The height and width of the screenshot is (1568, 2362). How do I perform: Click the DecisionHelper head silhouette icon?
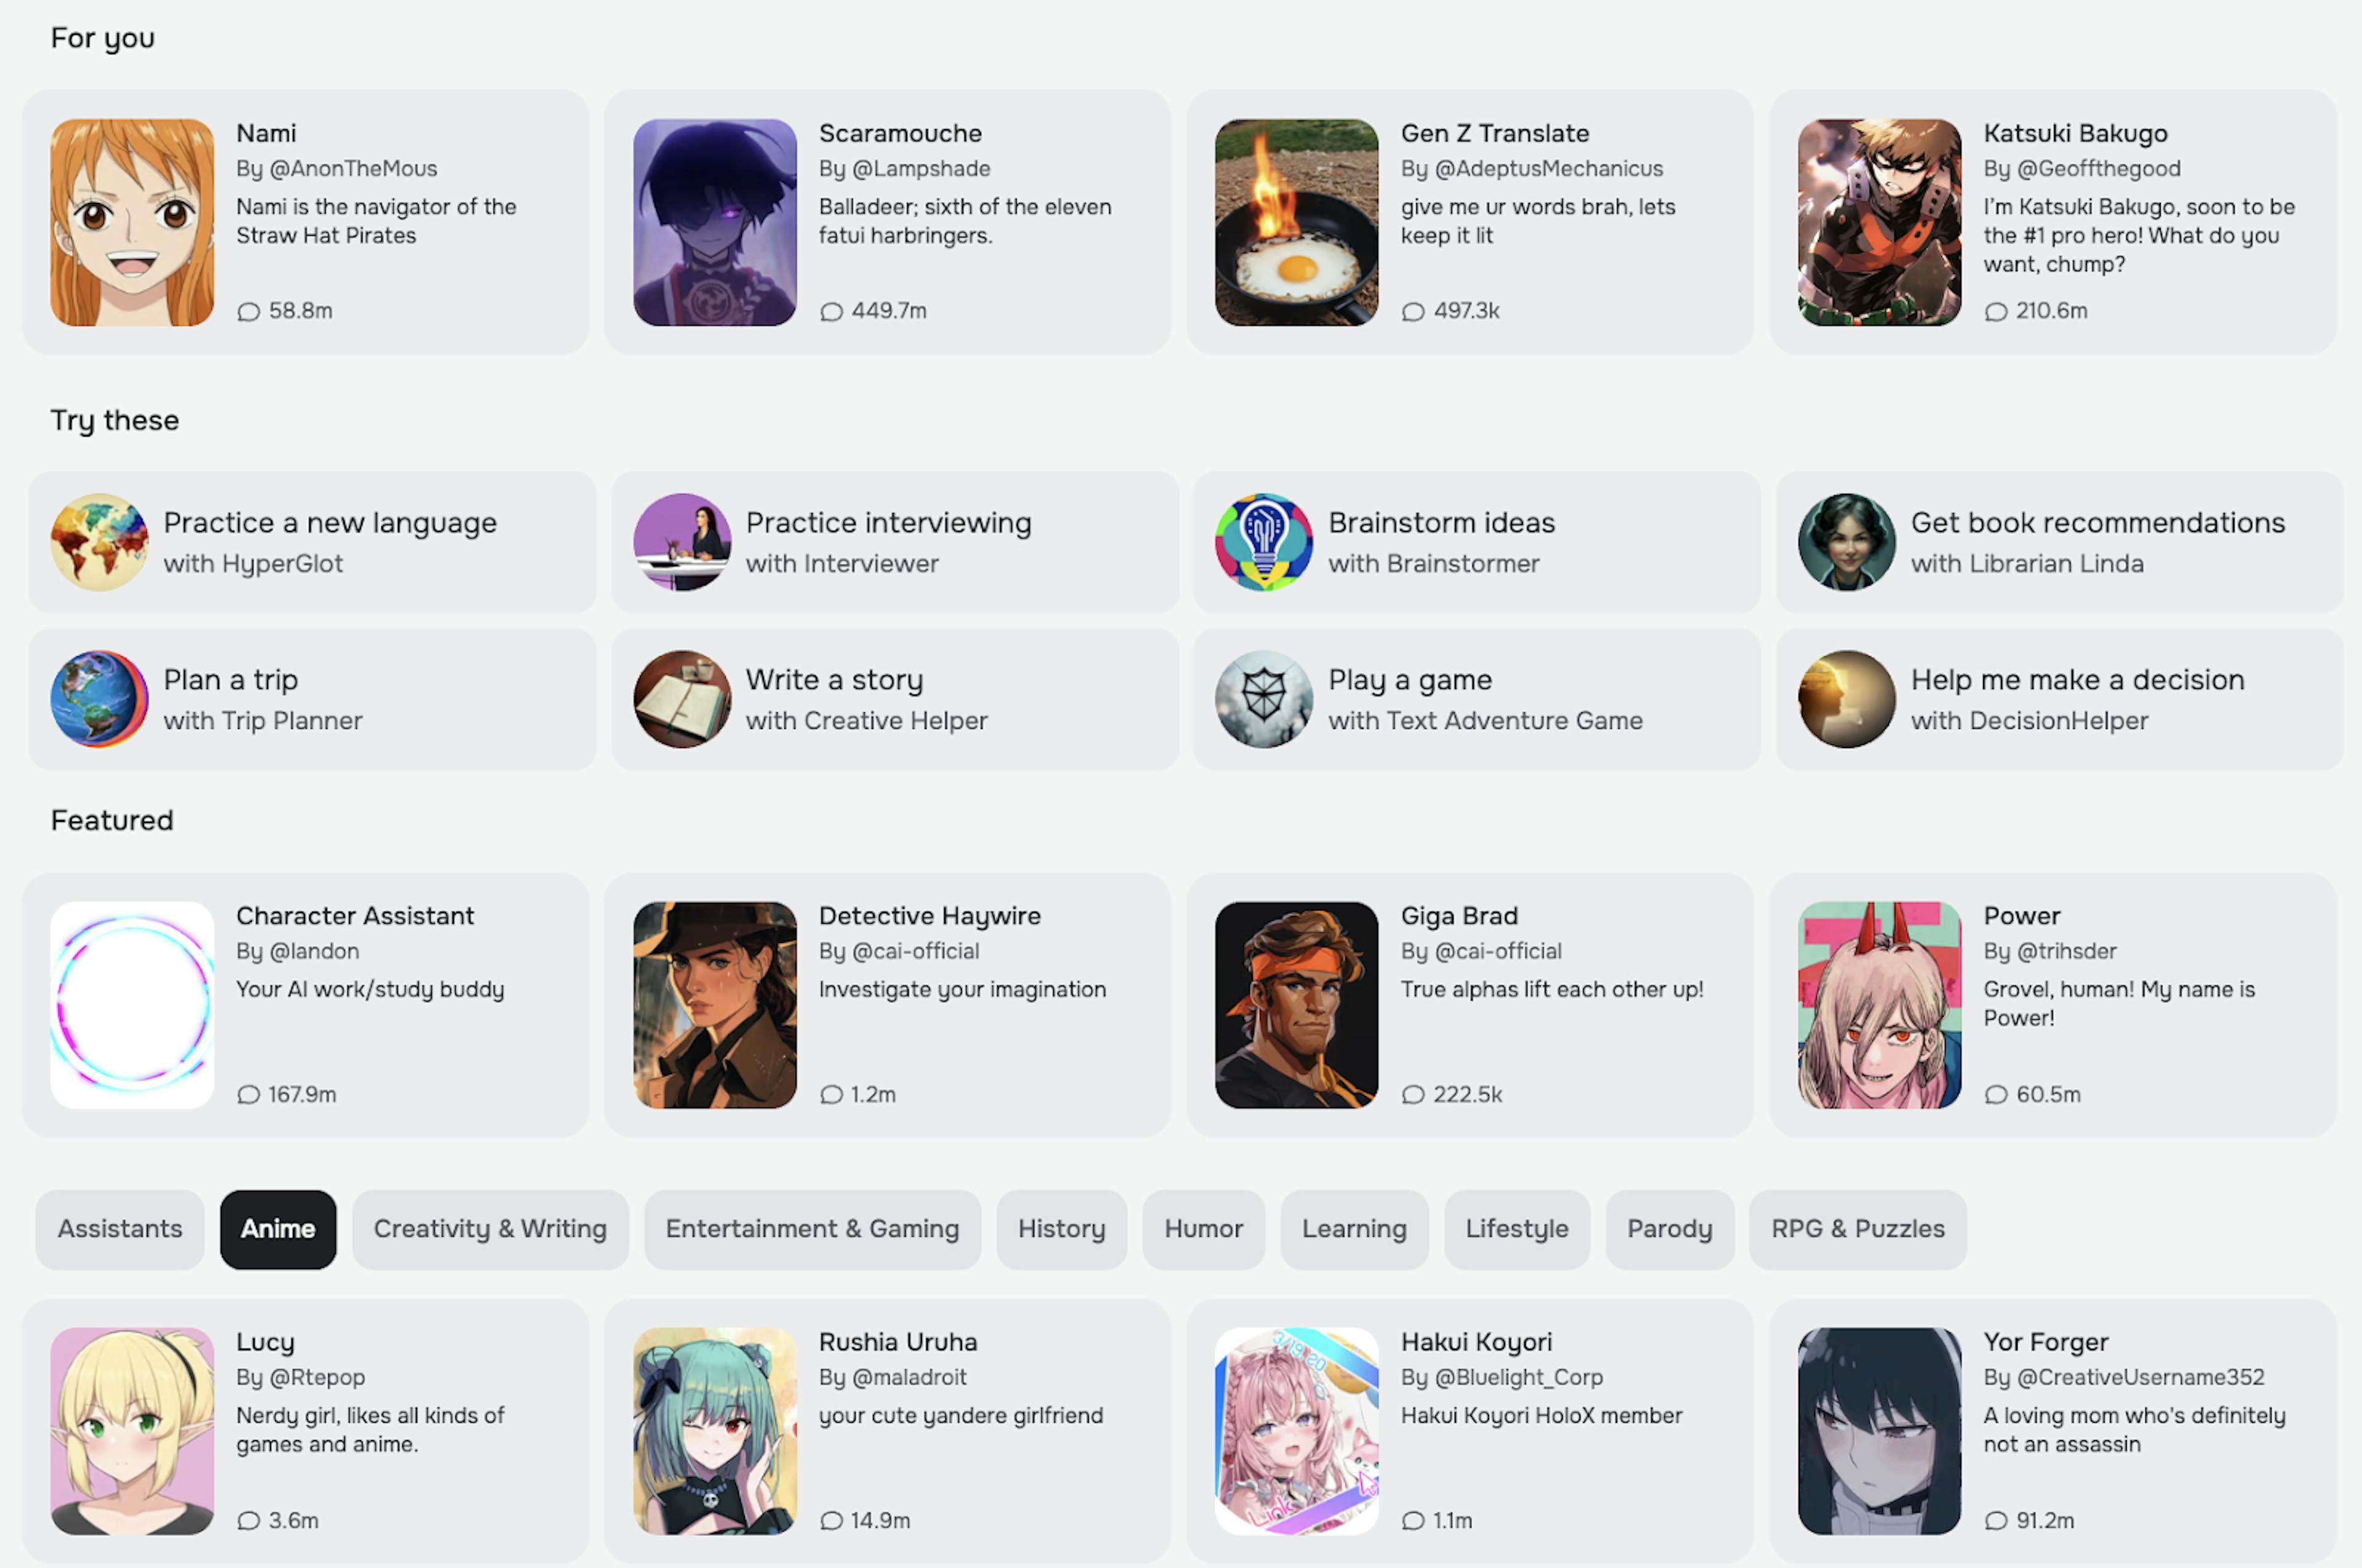(x=1847, y=699)
